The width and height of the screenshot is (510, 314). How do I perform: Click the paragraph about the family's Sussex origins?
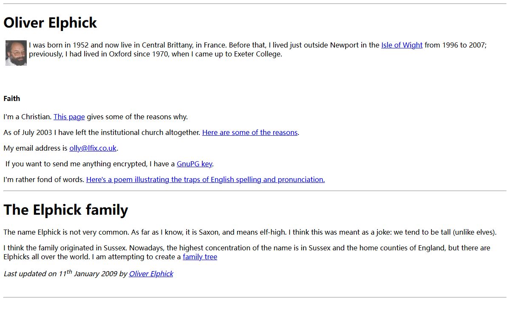tap(246, 248)
